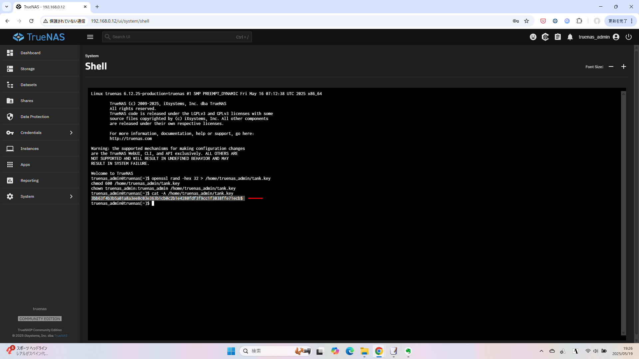Open the taskbar clock and date
Viewport: 639px width, 359px height.
click(x=622, y=351)
